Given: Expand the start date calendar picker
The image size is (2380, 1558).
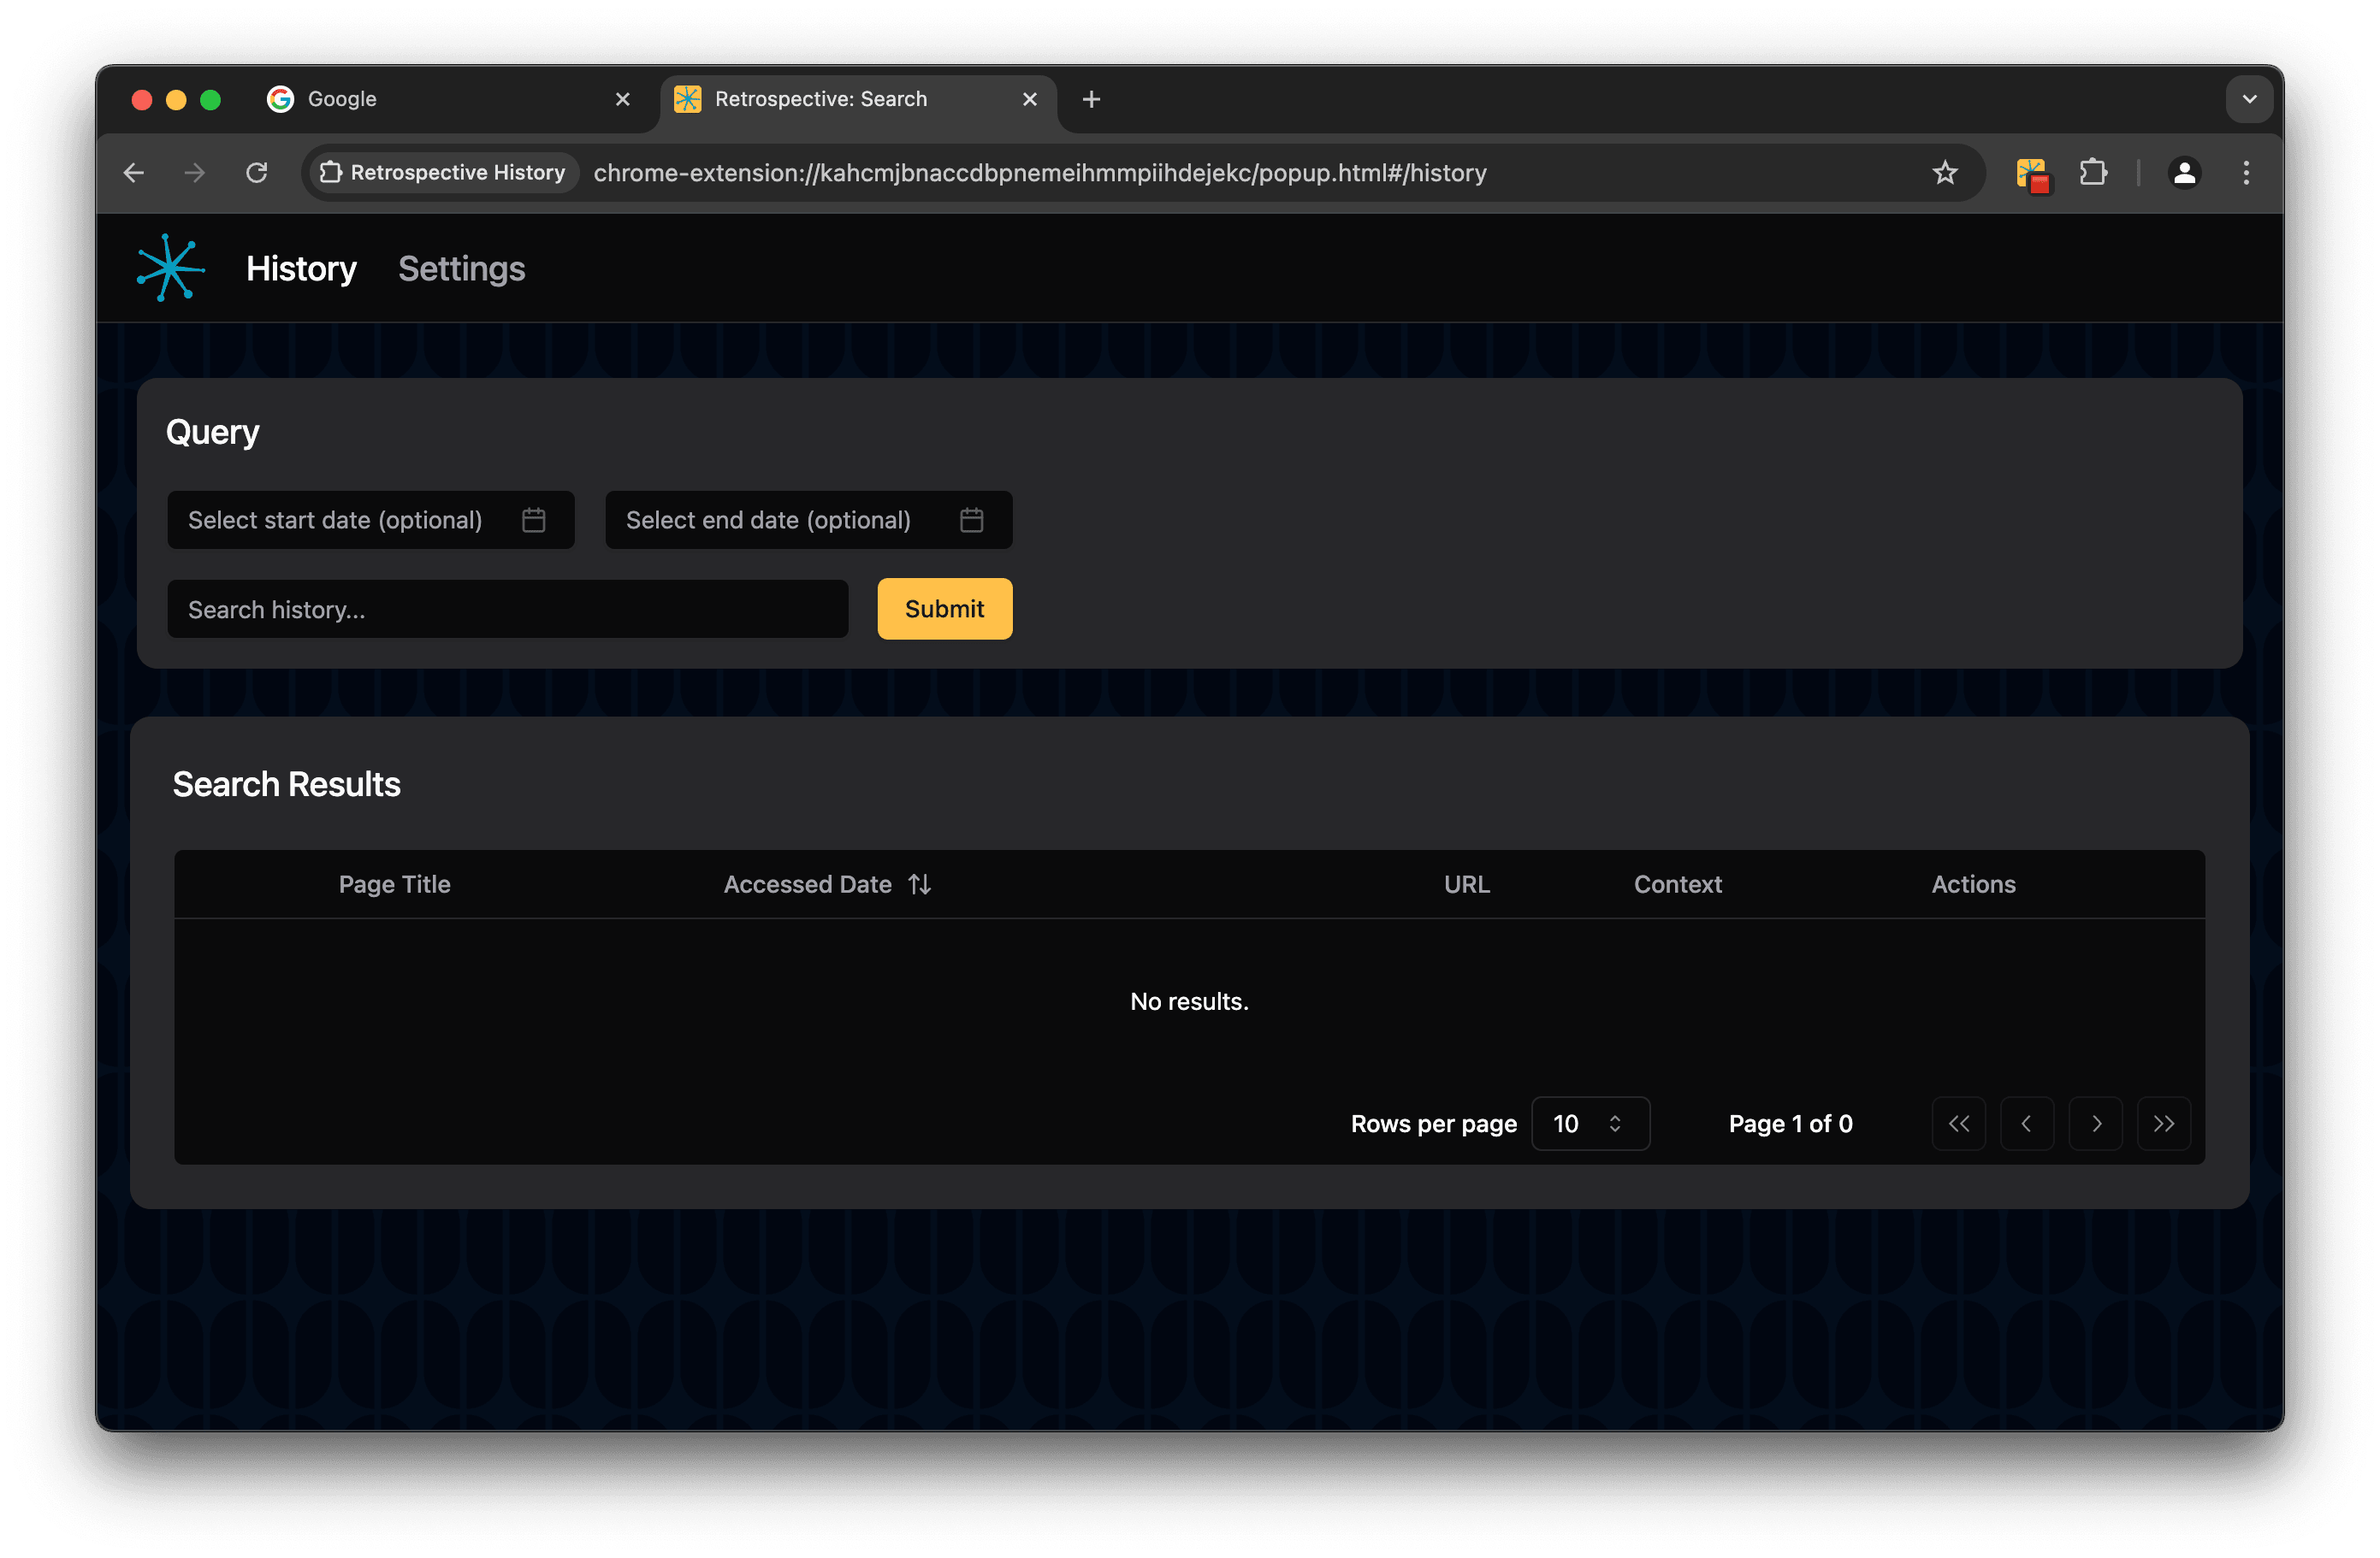Looking at the screenshot, I should click(x=534, y=520).
